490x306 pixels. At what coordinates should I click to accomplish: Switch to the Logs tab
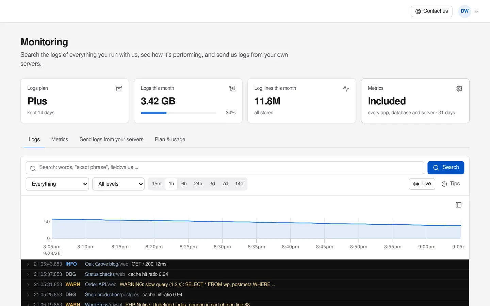34,139
